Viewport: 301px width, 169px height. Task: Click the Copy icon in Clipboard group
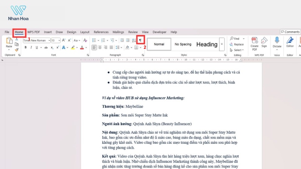(17, 44)
